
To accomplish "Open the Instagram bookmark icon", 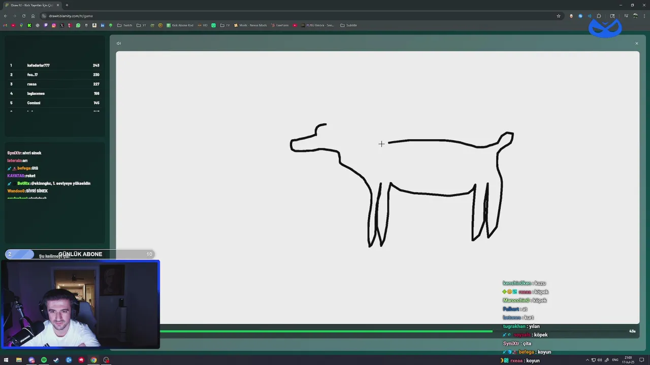I will [53, 25].
